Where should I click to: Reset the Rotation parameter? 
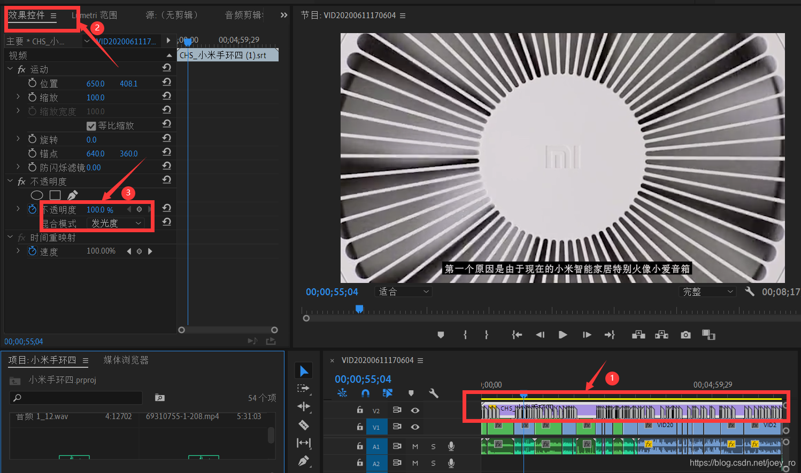point(167,138)
